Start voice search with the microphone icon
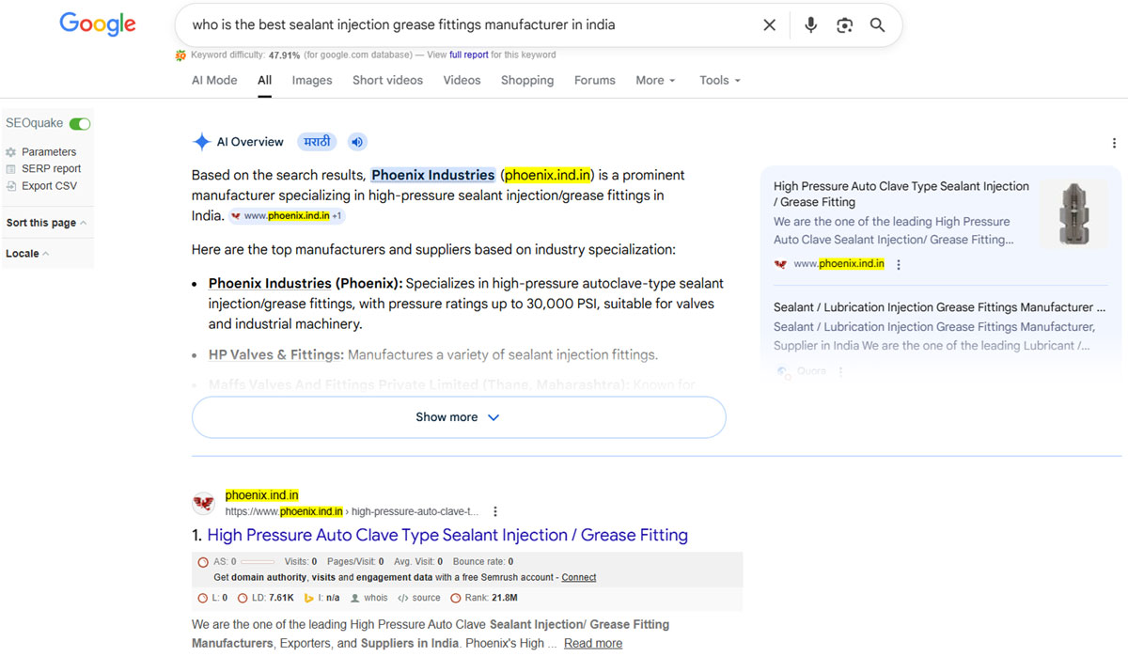 [x=810, y=25]
